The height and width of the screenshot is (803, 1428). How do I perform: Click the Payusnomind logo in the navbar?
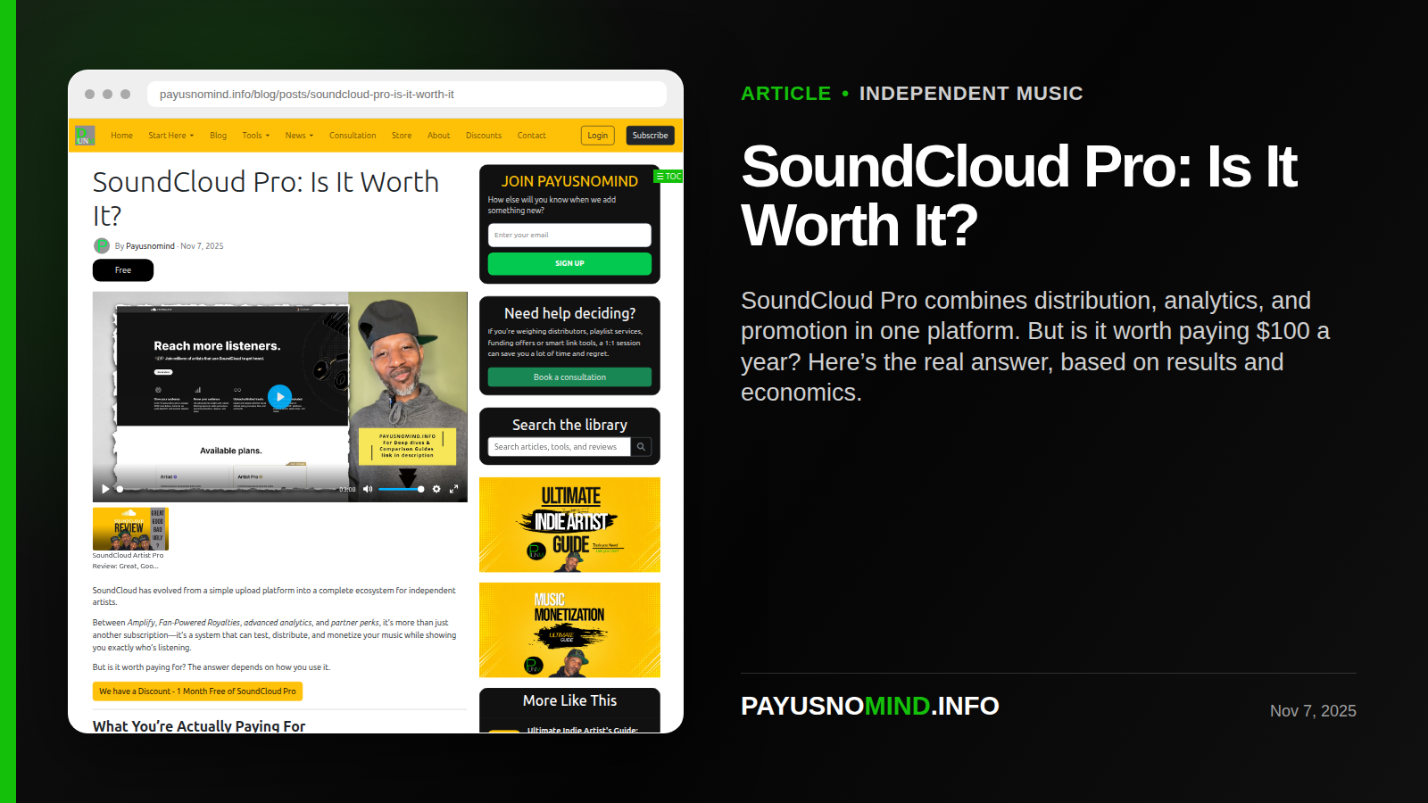tap(85, 136)
